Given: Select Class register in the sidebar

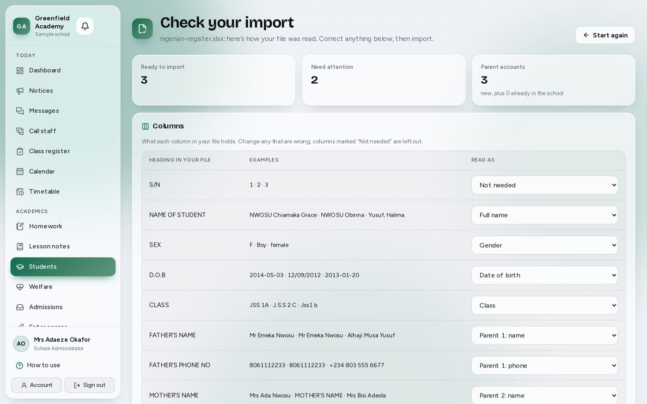Looking at the screenshot, I should click(x=63, y=151).
